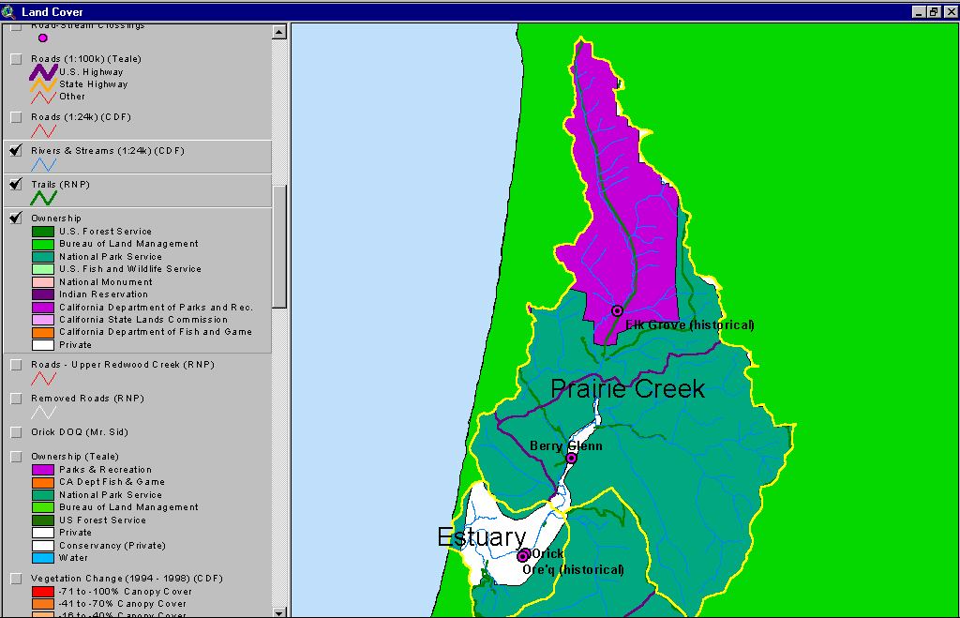Click the red Roads (1:24k) line symbol

pyautogui.click(x=43, y=131)
